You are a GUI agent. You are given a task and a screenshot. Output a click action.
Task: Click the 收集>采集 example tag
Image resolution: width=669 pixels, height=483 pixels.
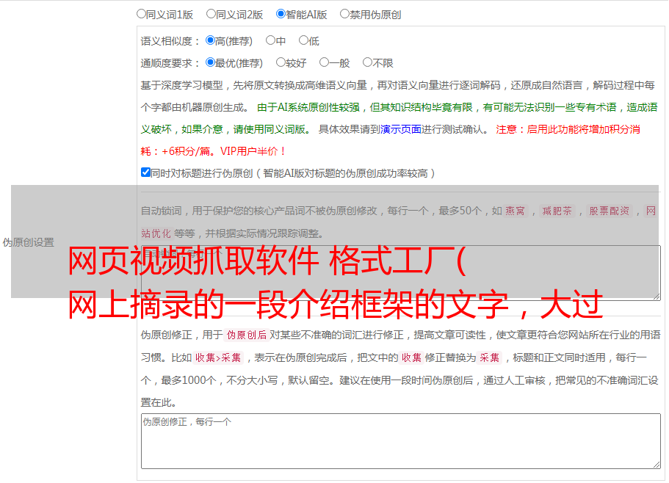click(218, 357)
